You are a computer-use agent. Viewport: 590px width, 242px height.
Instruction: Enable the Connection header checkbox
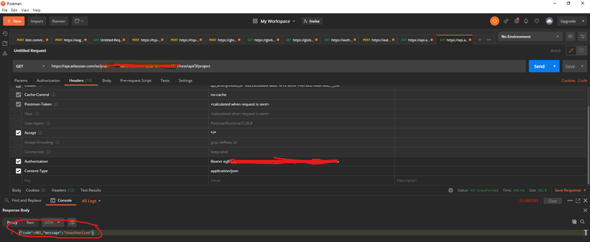[x=18, y=152]
